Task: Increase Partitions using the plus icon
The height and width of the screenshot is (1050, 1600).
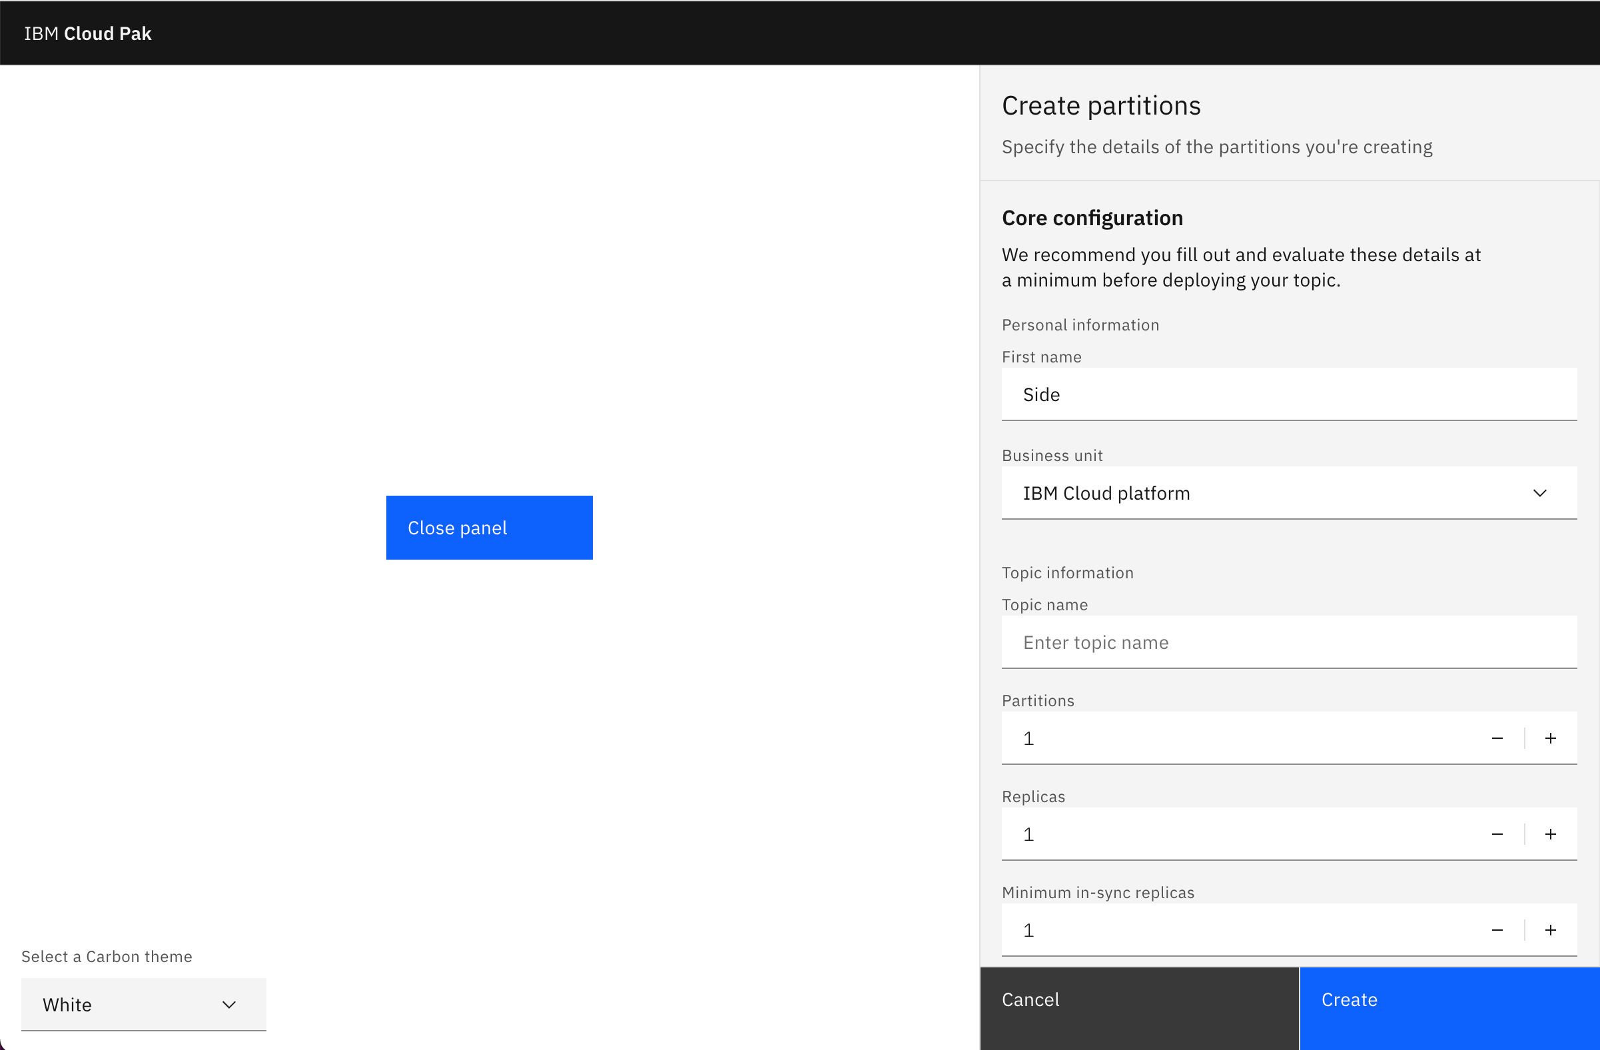Action: pos(1550,738)
